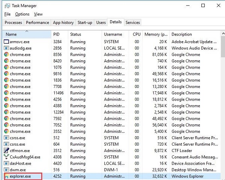
Task: Click the armsvc.exe process icon
Action: pyautogui.click(x=6, y=42)
